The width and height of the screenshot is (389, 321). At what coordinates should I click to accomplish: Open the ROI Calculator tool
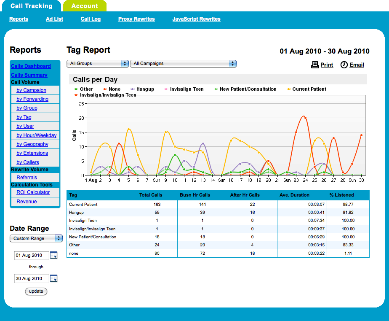point(33,192)
